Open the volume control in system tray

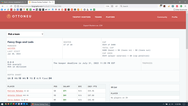click(x=172, y=104)
